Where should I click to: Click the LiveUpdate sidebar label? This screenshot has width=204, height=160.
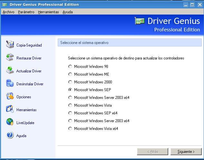pos(25,123)
